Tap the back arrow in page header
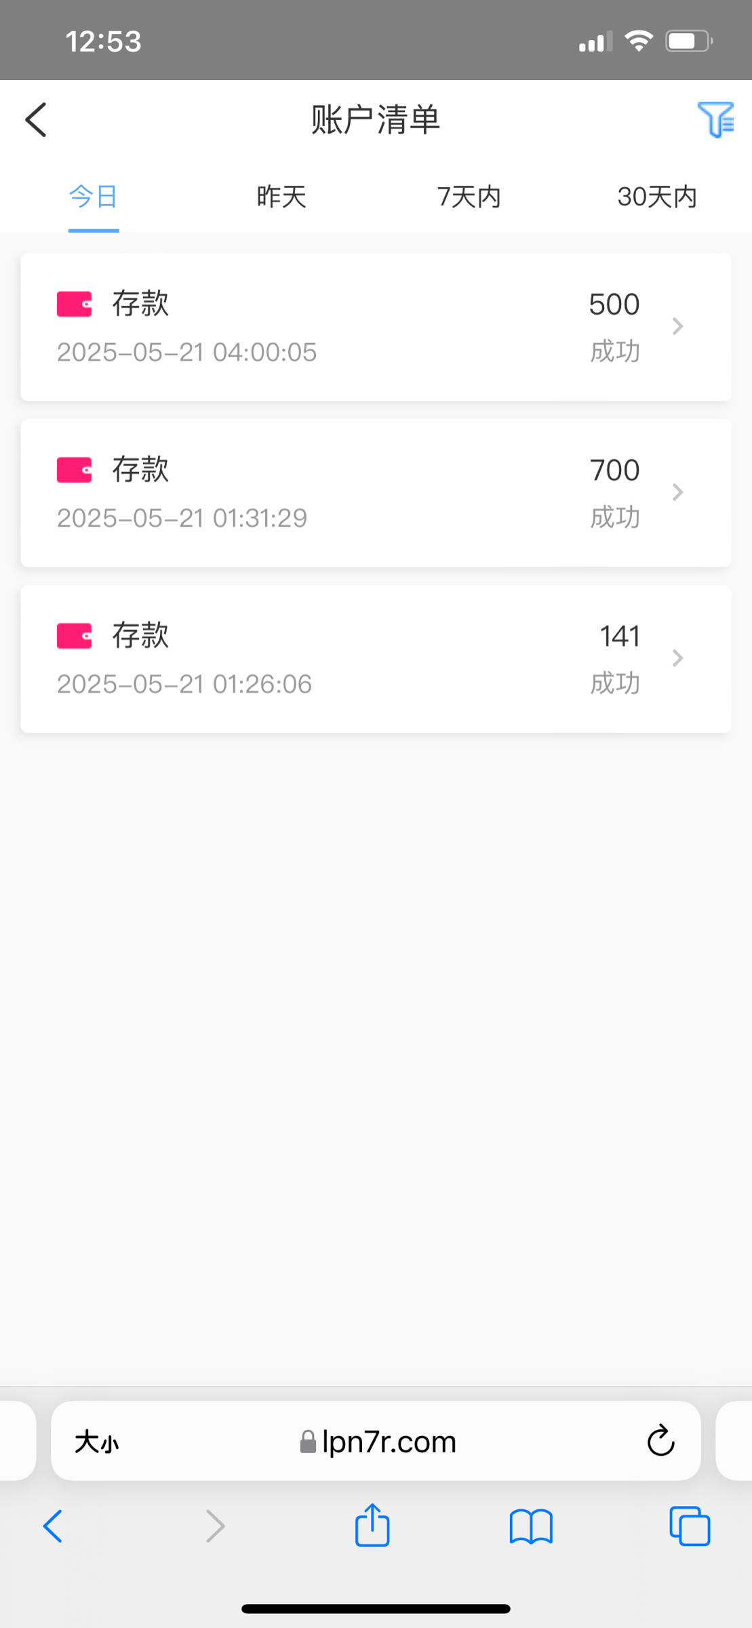752x1628 pixels. (37, 120)
